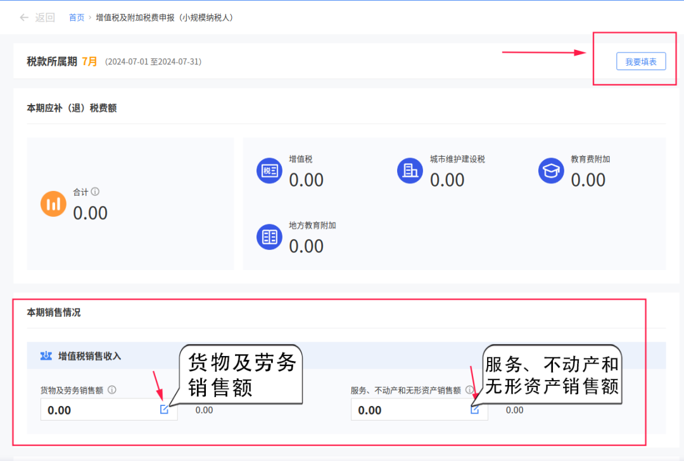The image size is (684, 461).
Task: Open the 我要填表 form button
Action: tap(641, 61)
